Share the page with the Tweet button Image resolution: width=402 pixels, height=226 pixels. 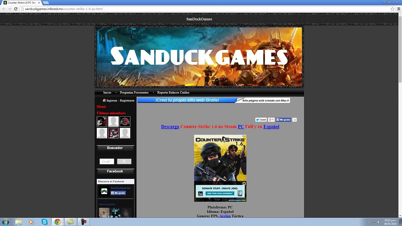click(261, 120)
